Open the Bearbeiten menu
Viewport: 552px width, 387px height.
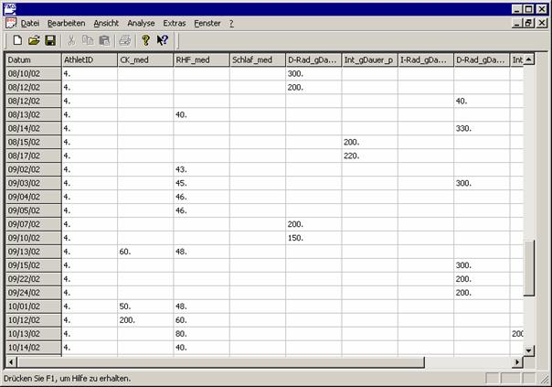point(66,23)
